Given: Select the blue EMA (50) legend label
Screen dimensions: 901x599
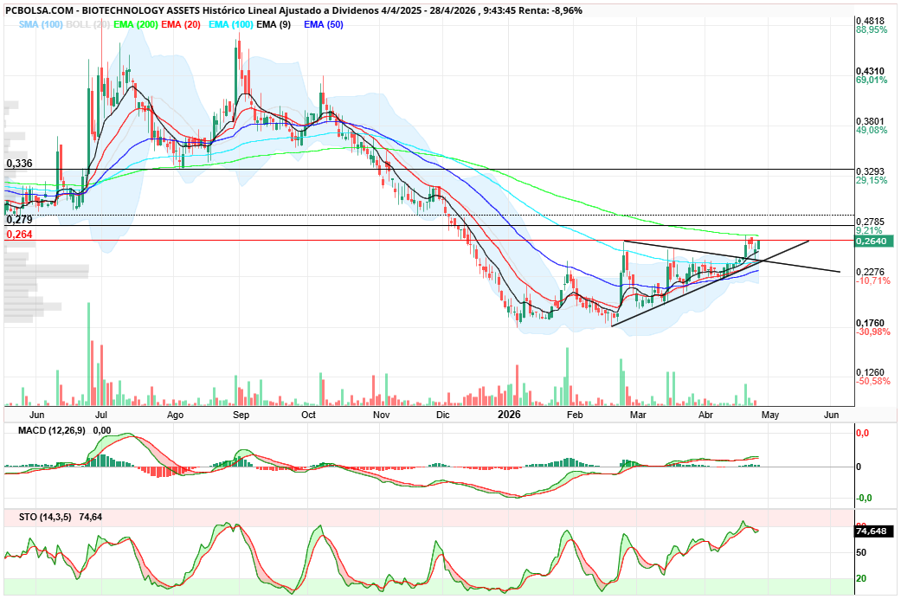Looking at the screenshot, I should (323, 25).
